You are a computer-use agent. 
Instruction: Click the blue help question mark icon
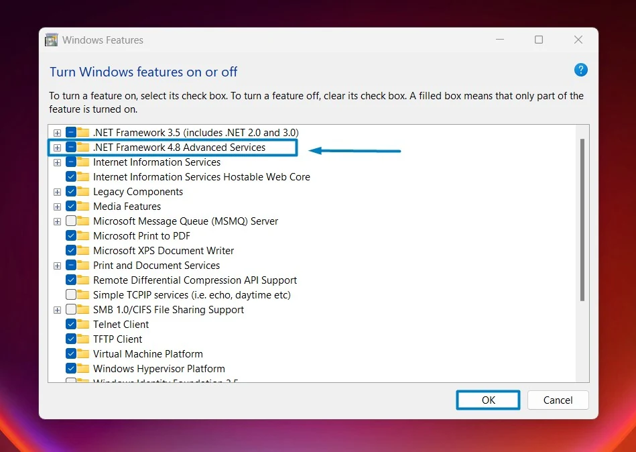[581, 70]
